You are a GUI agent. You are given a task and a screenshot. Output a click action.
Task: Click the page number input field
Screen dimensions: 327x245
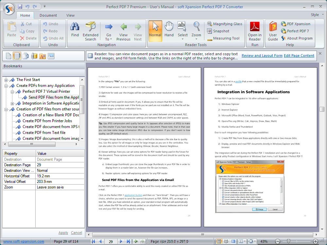pos(111,241)
